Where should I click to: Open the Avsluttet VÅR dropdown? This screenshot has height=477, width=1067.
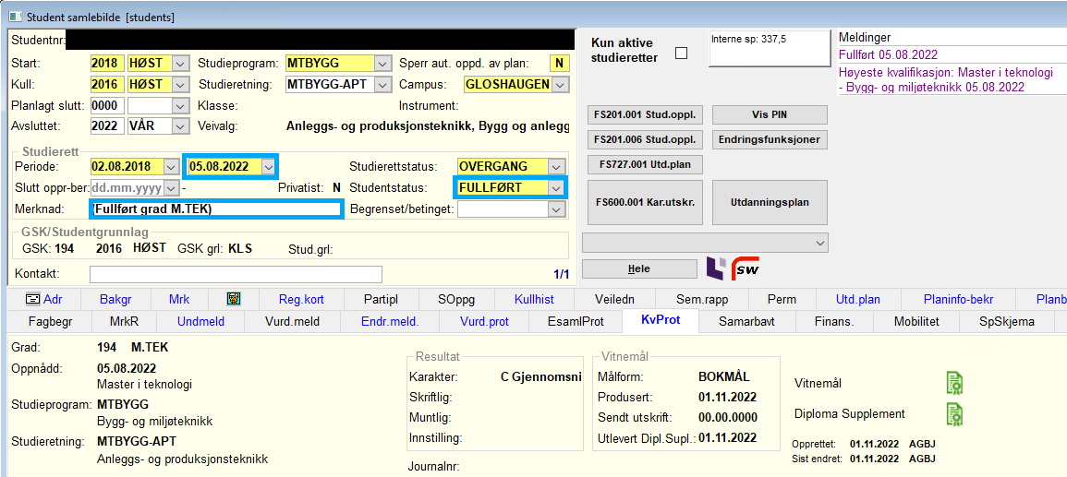click(181, 126)
